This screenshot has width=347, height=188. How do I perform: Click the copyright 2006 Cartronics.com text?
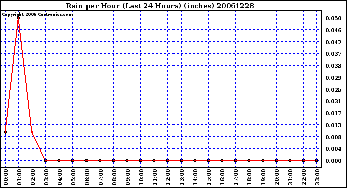[x=37, y=15]
